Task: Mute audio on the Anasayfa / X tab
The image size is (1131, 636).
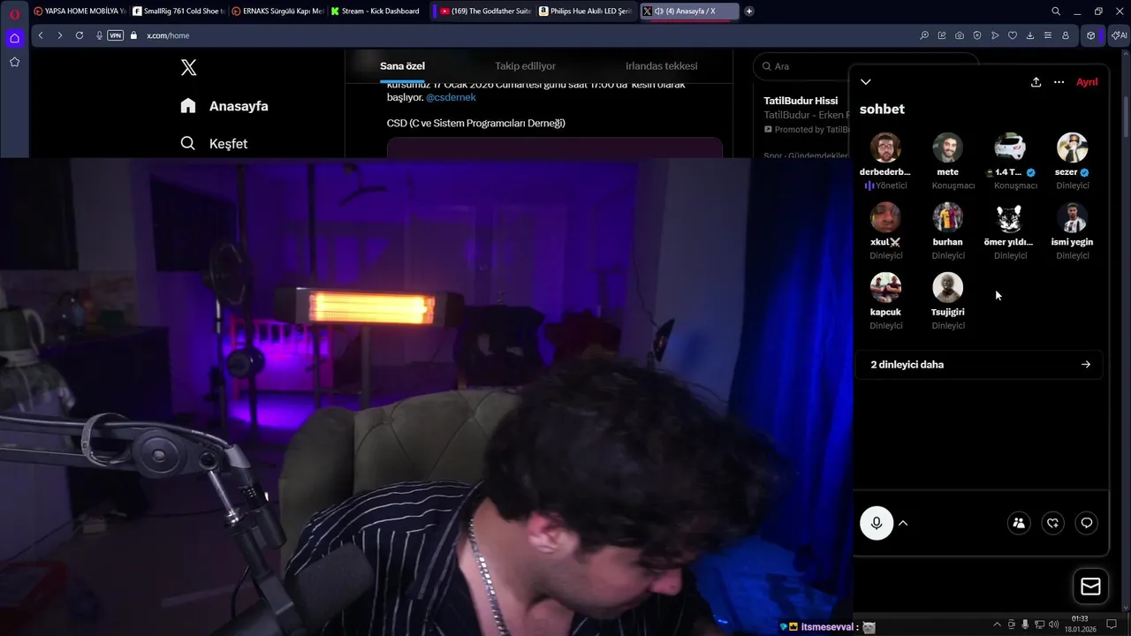Action: (659, 11)
